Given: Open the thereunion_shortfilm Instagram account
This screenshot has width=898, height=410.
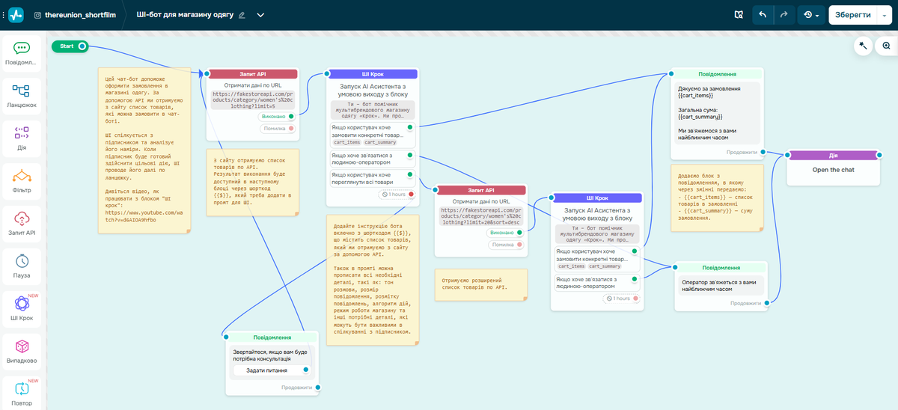Looking at the screenshot, I should click(75, 14).
